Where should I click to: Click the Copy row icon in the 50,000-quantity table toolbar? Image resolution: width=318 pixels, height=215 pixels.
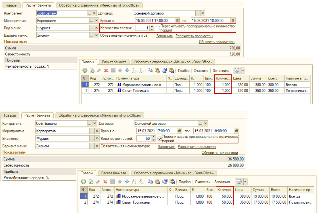91,181
